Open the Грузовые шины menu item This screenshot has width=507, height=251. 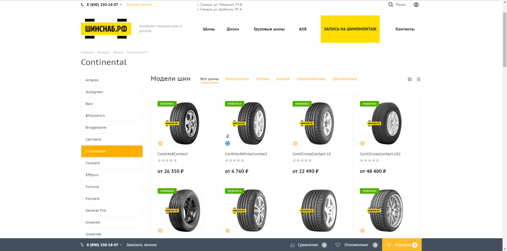269,29
